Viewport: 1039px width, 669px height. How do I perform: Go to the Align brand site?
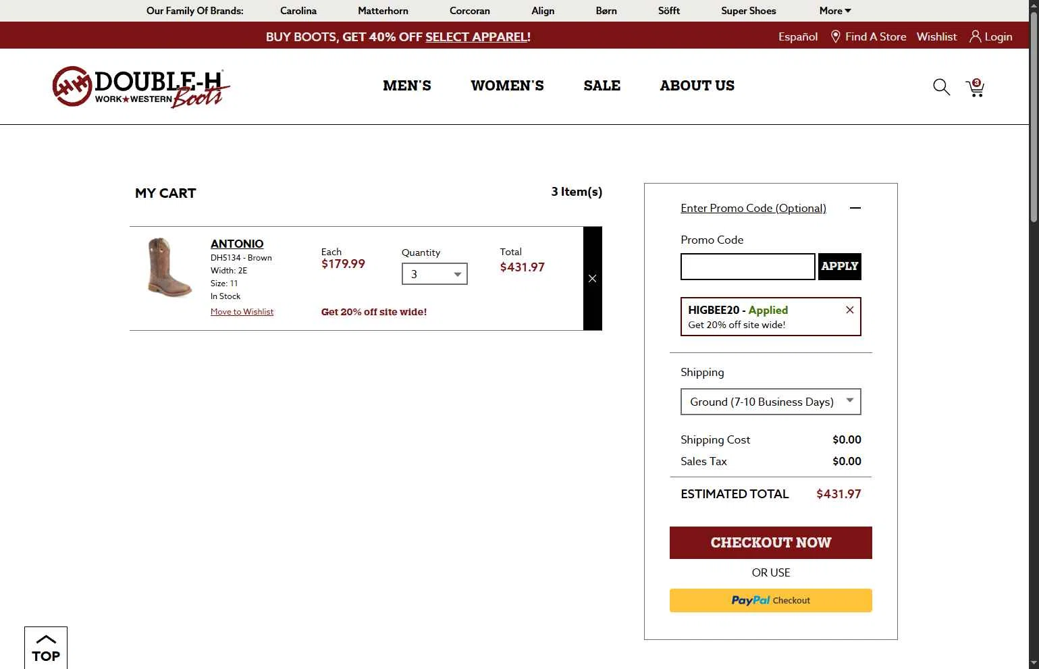pos(543,11)
